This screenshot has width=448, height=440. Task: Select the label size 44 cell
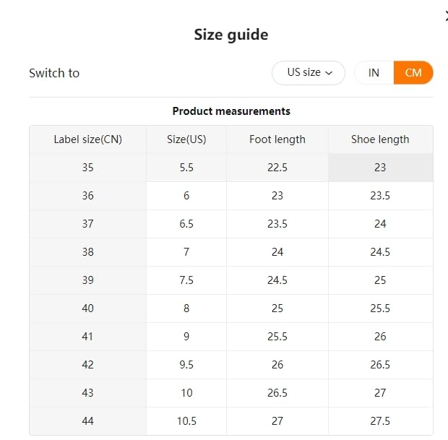coord(87,421)
